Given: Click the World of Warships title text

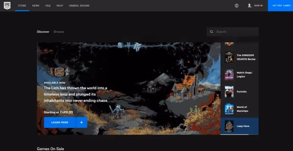Looking at the screenshot, I should (x=242, y=109).
